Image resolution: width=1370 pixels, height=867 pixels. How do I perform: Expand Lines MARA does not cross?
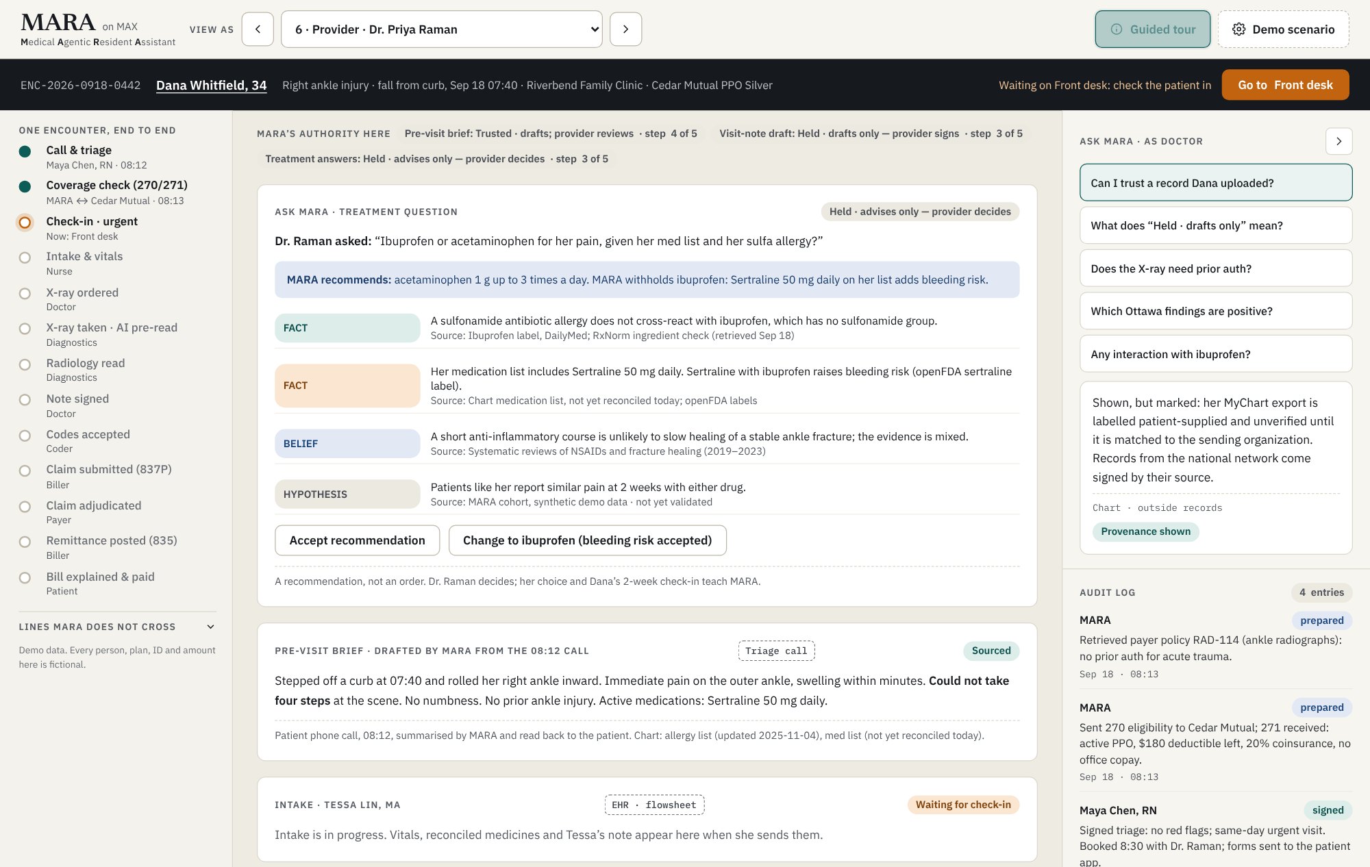(x=117, y=627)
